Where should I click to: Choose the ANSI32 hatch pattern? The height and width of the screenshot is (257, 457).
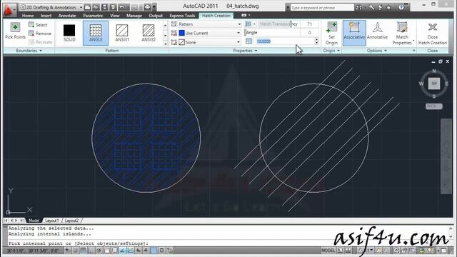point(149,33)
